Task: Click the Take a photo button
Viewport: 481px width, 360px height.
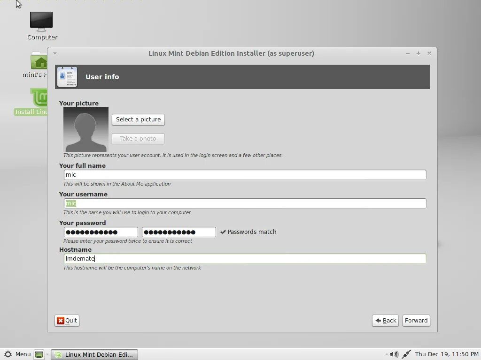Action: (x=139, y=139)
